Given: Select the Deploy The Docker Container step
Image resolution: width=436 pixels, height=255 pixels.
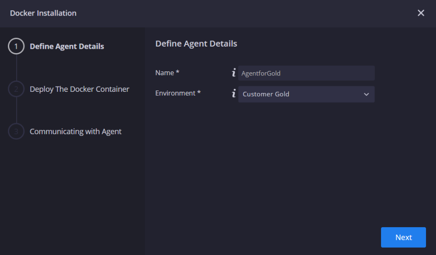Looking at the screenshot, I should (x=79, y=89).
